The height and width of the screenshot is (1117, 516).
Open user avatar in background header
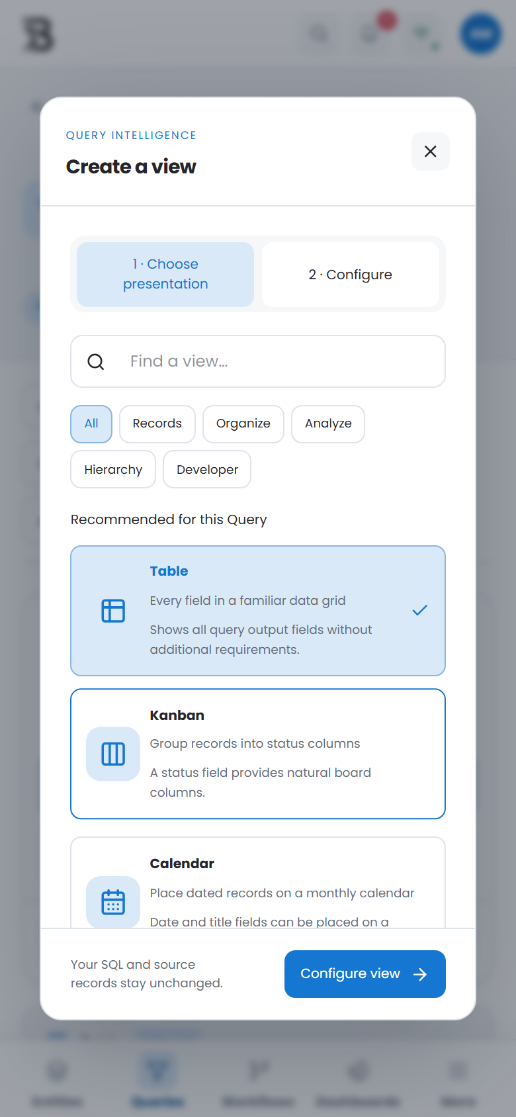point(481,34)
